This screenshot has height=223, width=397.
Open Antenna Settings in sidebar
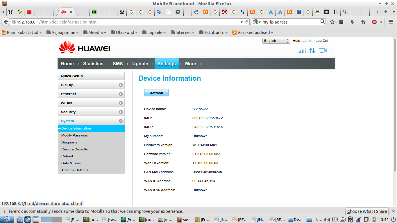pos(75,170)
